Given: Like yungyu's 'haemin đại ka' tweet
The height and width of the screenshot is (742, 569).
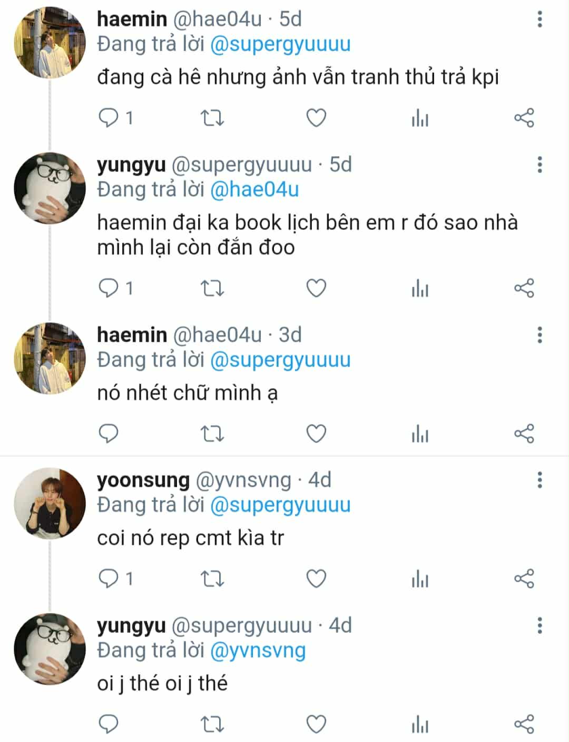Looking at the screenshot, I should pyautogui.click(x=316, y=288).
